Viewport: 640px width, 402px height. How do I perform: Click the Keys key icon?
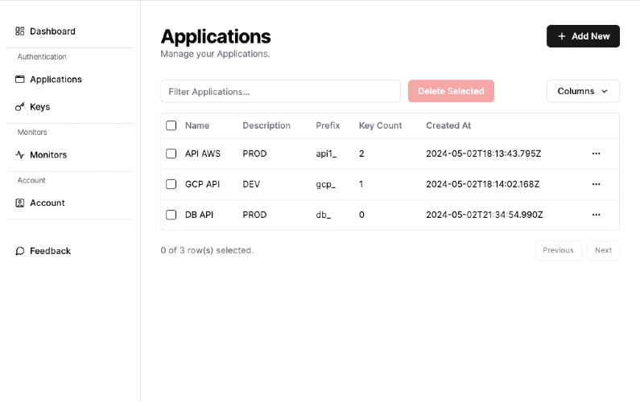click(19, 107)
